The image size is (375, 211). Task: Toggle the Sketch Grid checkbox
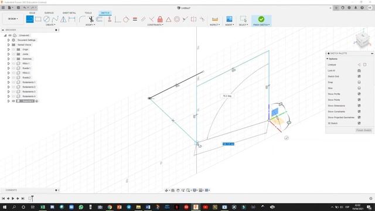pos(359,76)
